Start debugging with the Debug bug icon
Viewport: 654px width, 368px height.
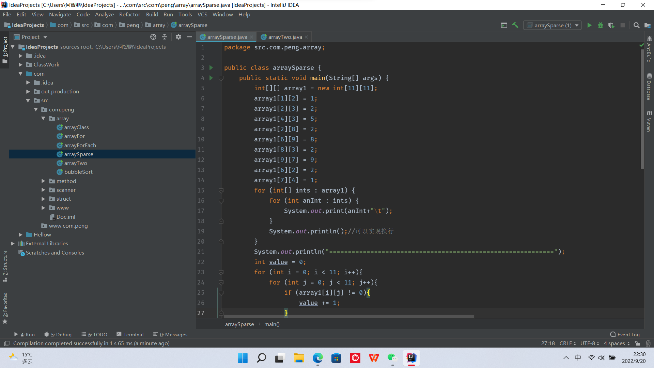pos(601,25)
